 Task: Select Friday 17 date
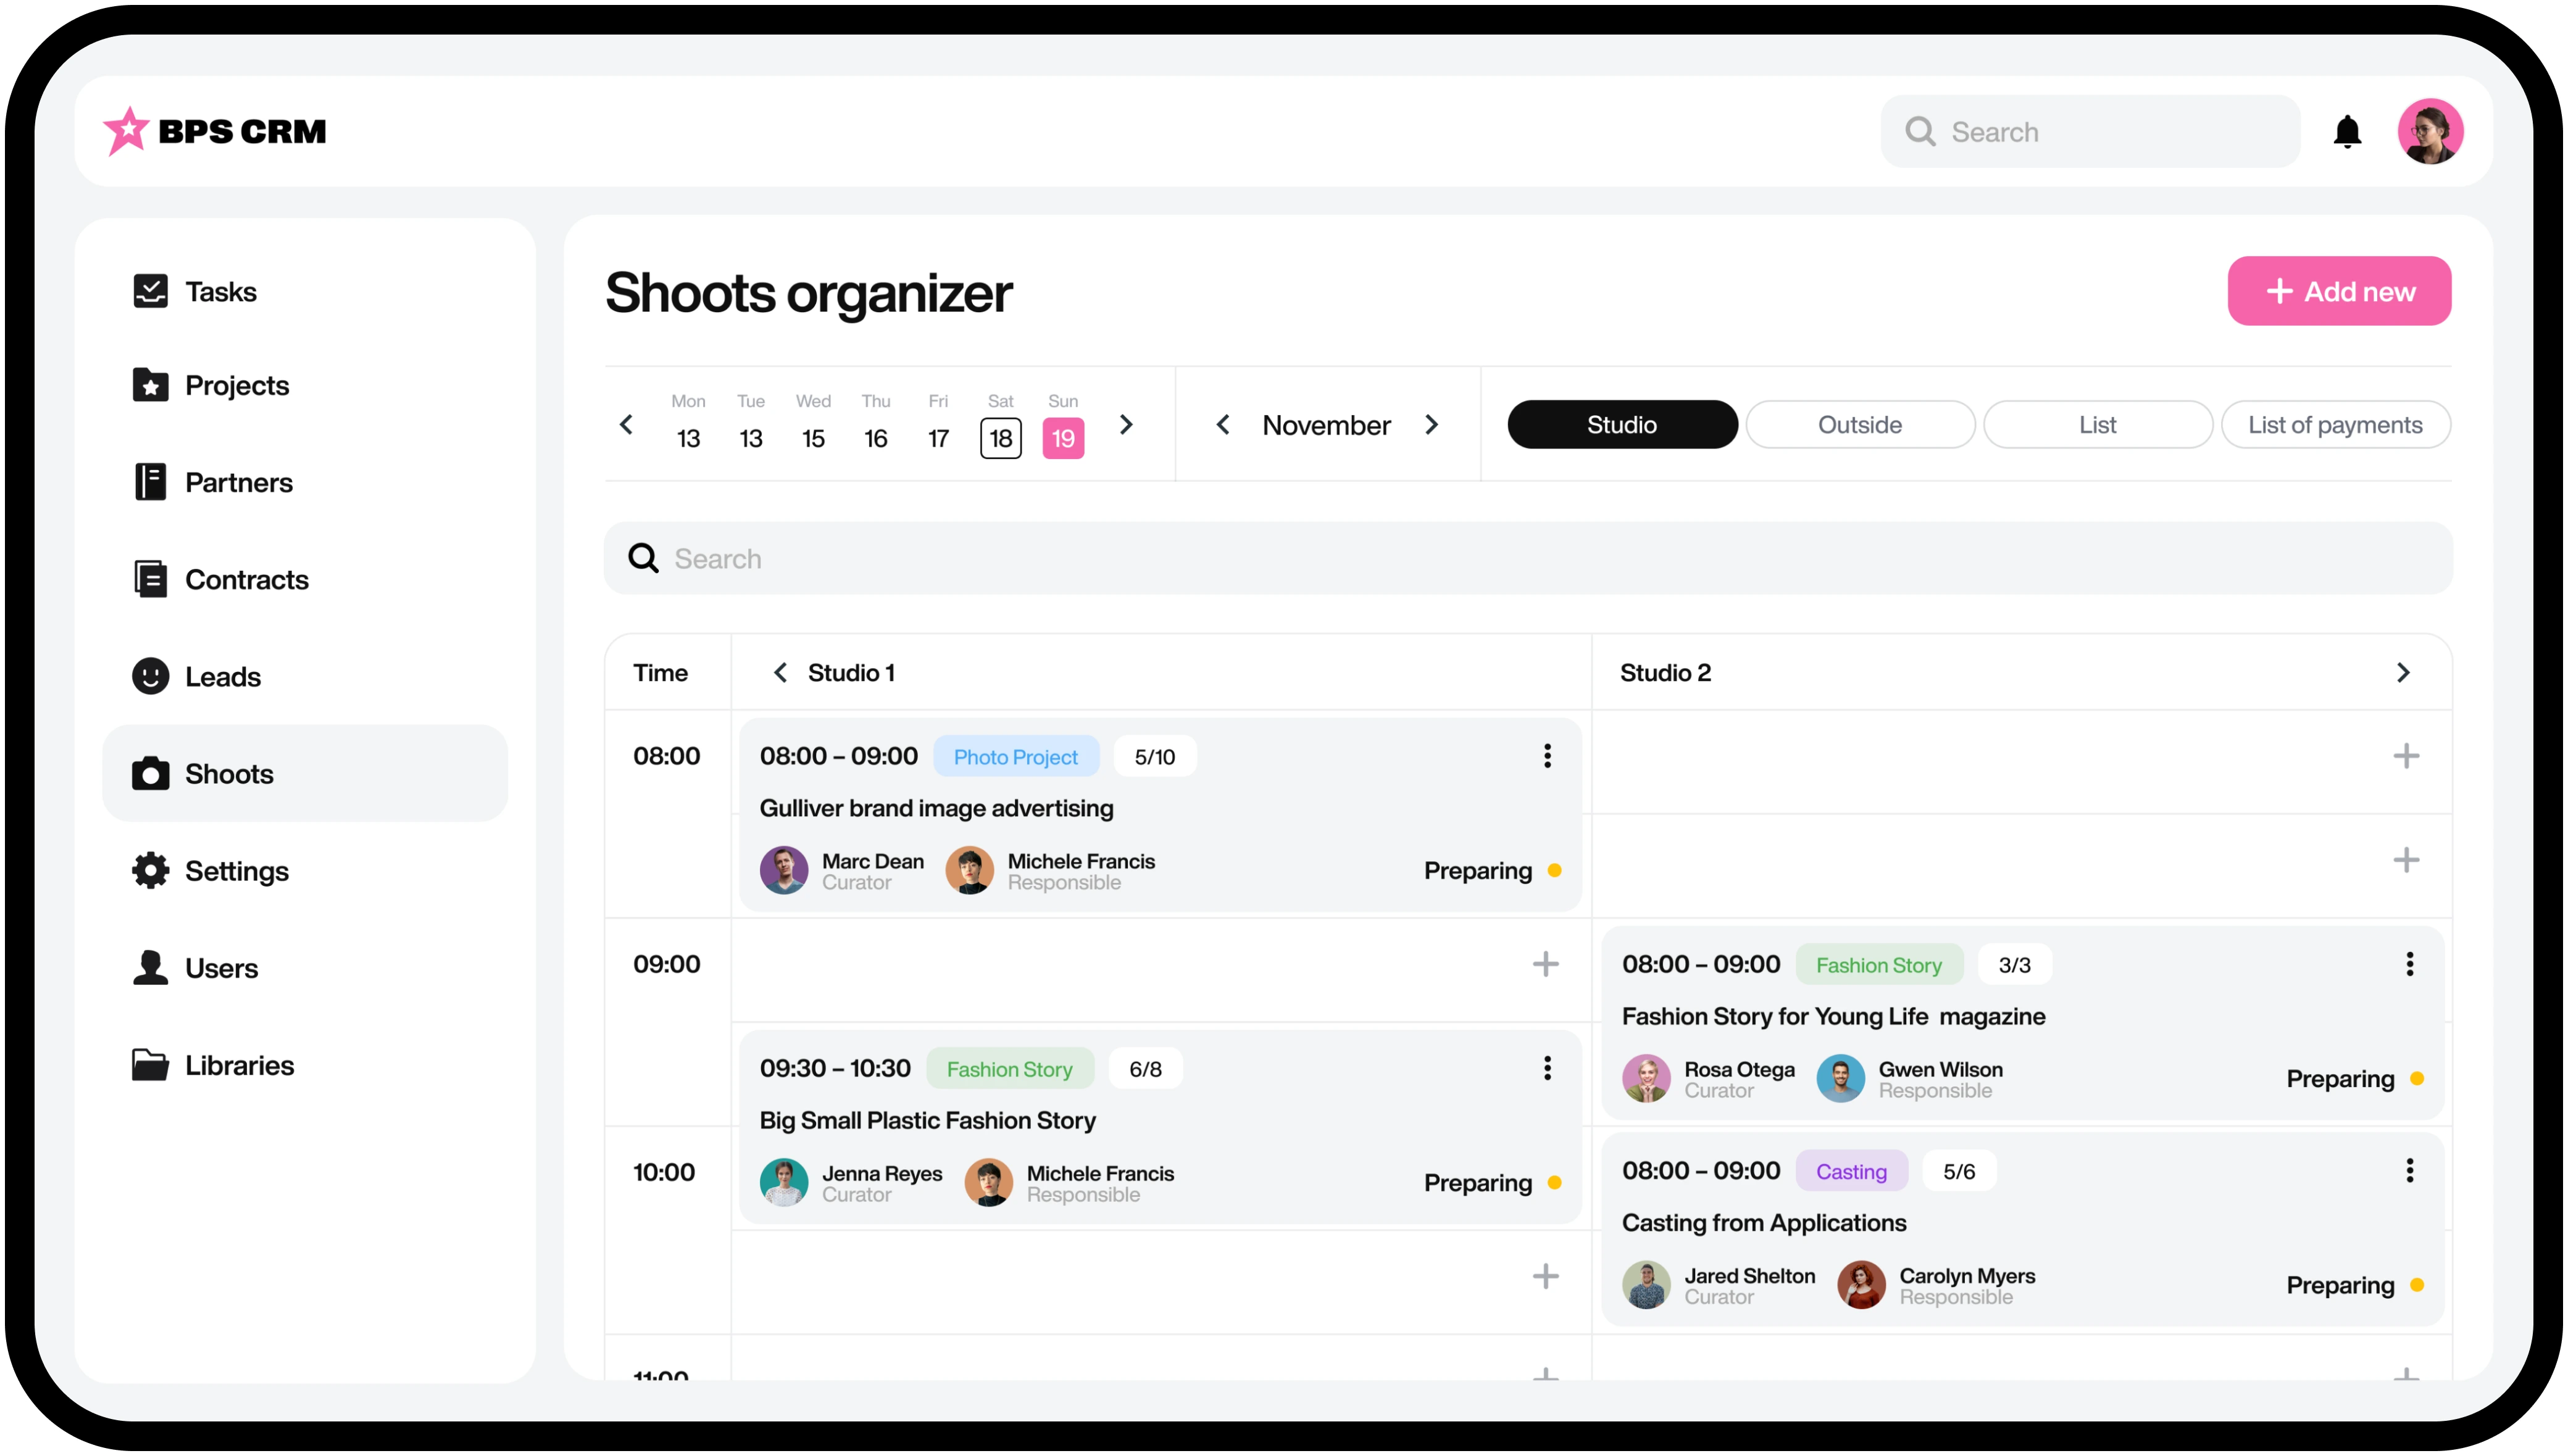coord(937,424)
